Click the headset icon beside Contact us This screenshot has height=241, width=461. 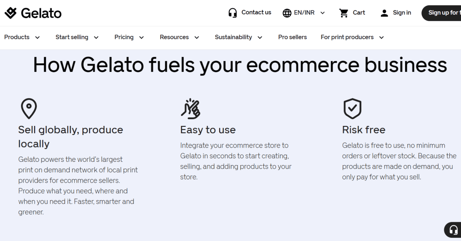click(233, 13)
